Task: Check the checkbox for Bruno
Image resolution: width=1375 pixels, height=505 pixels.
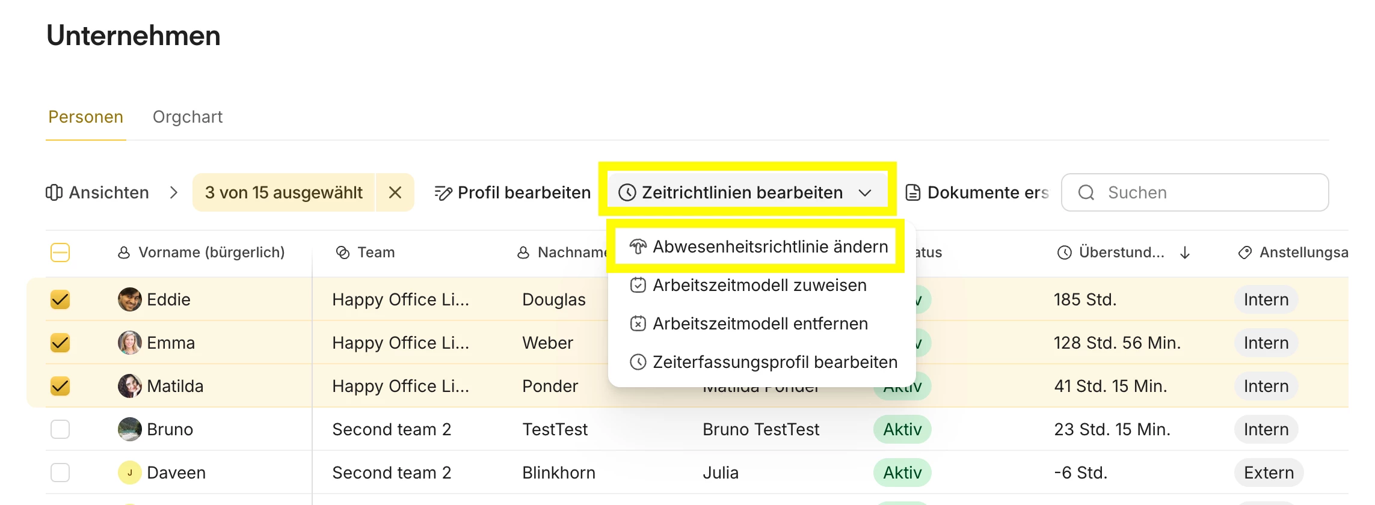Action: [60, 429]
